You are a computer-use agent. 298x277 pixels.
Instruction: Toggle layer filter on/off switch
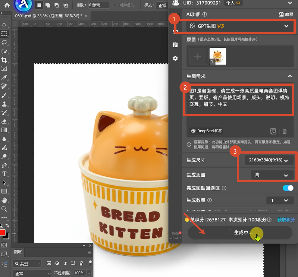[90, 263]
